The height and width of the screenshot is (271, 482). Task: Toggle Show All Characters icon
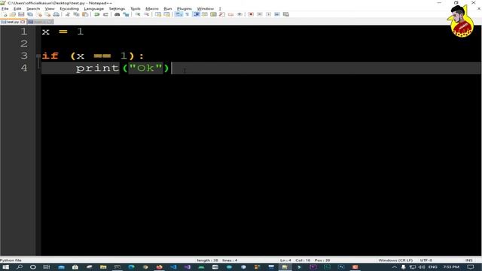pyautogui.click(x=188, y=14)
